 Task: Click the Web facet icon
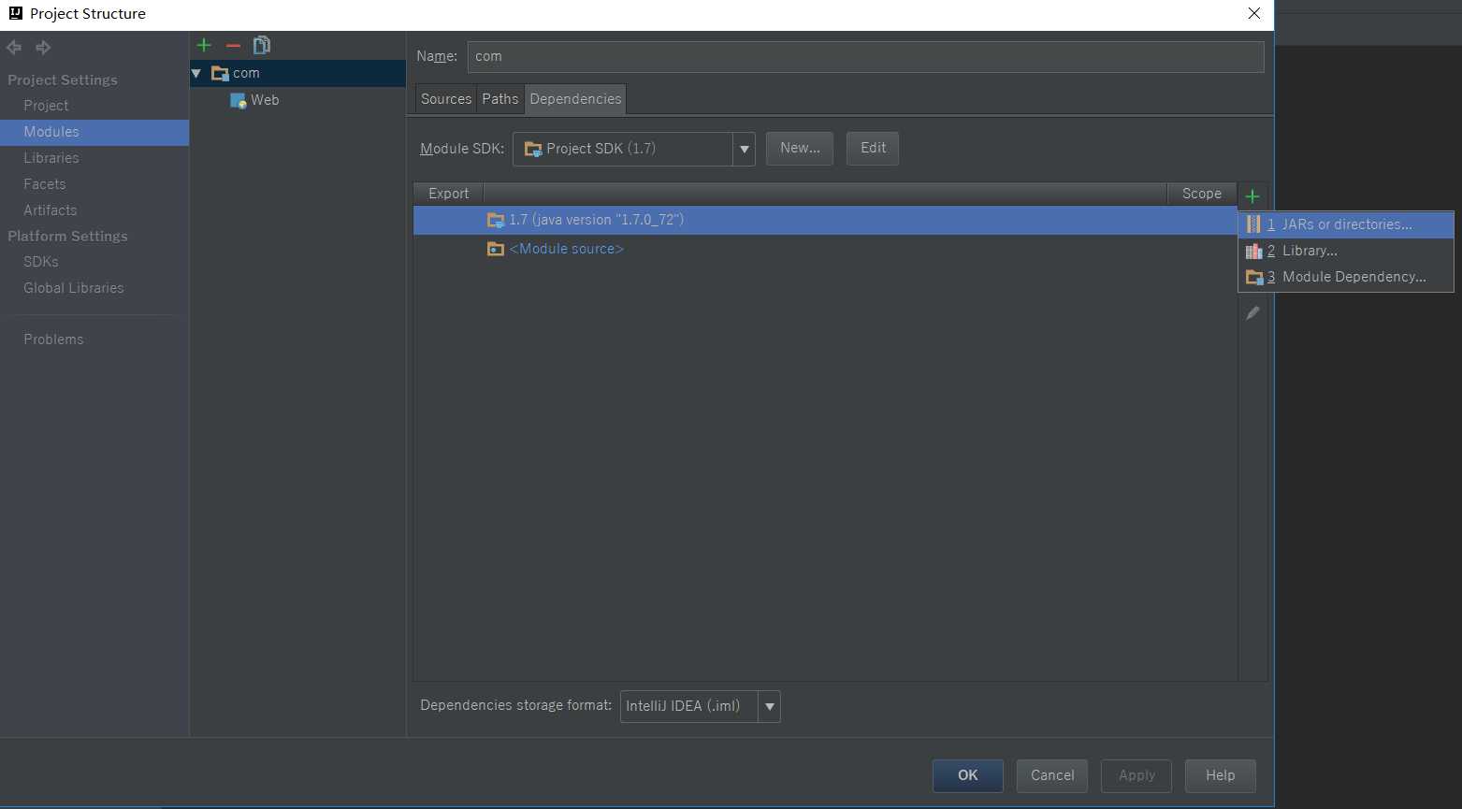click(239, 100)
